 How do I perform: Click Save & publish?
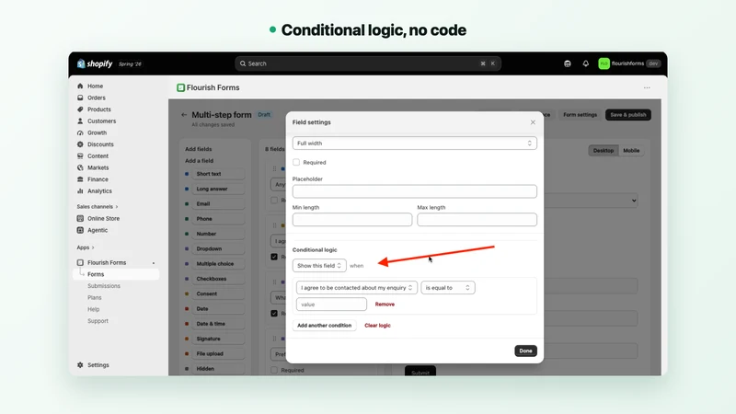[x=628, y=114]
